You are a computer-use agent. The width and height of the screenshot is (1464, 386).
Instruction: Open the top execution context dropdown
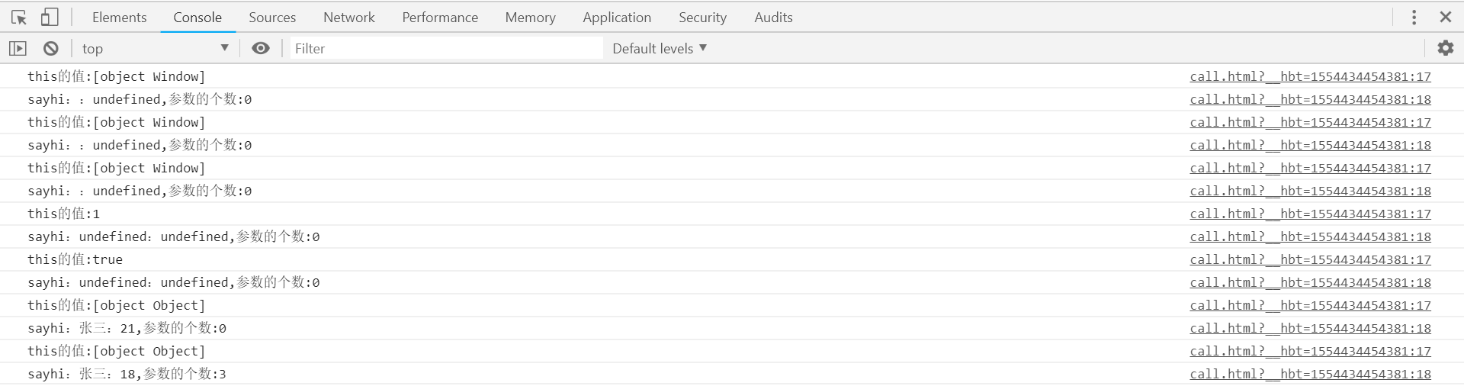coord(156,48)
